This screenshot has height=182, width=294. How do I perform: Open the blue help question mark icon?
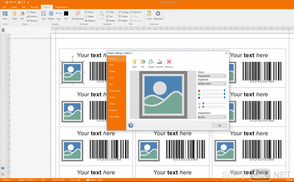pyautogui.click(x=131, y=125)
